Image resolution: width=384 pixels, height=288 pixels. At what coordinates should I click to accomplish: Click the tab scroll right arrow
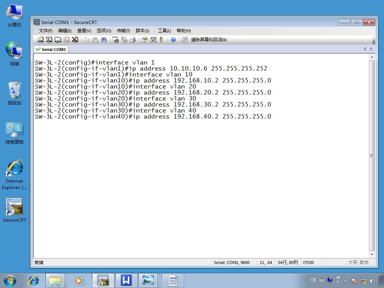[371, 49]
